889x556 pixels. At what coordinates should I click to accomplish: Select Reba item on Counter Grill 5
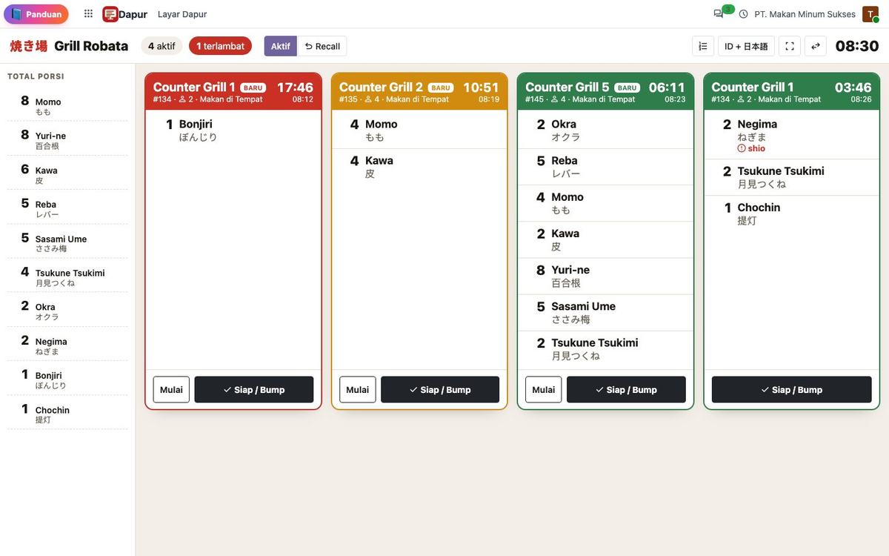click(x=606, y=167)
